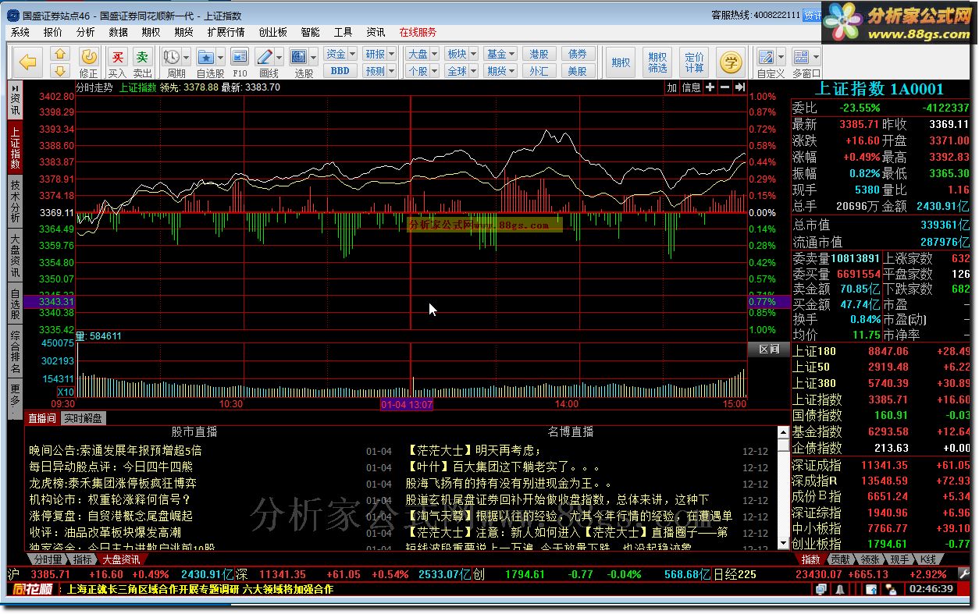Image resolution: width=979 pixels, height=614 pixels.
Task: Open the 系统 menu
Action: [20, 32]
